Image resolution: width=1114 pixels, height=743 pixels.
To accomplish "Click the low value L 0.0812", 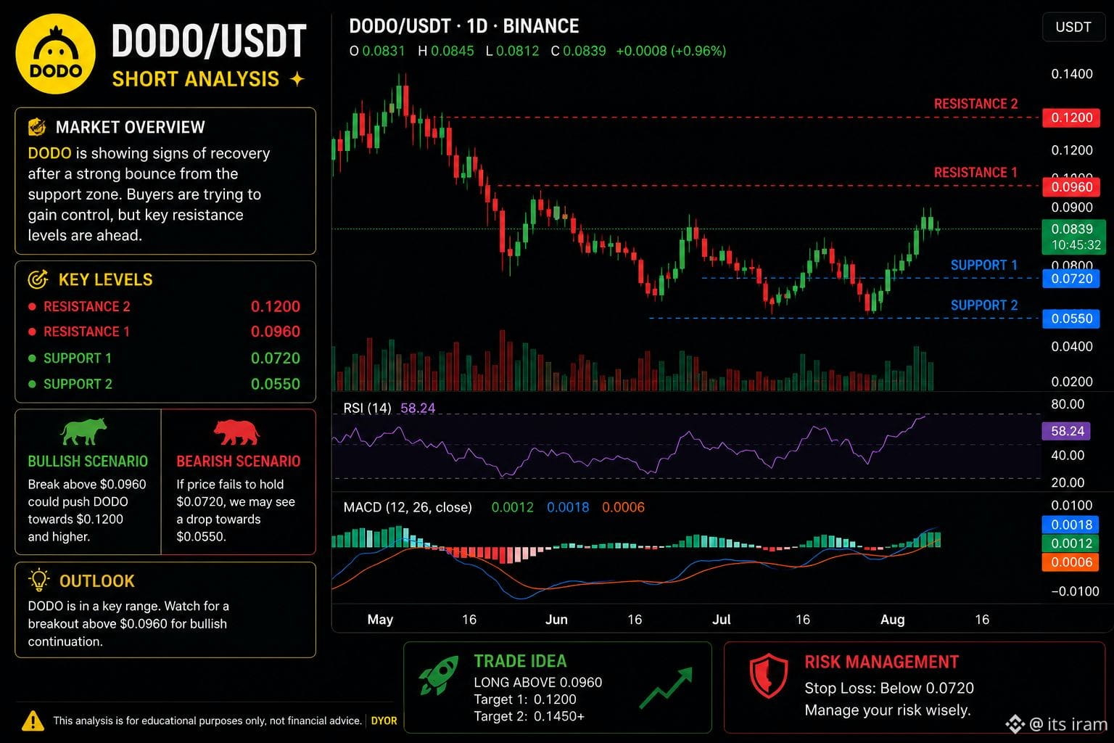I will (x=513, y=51).
